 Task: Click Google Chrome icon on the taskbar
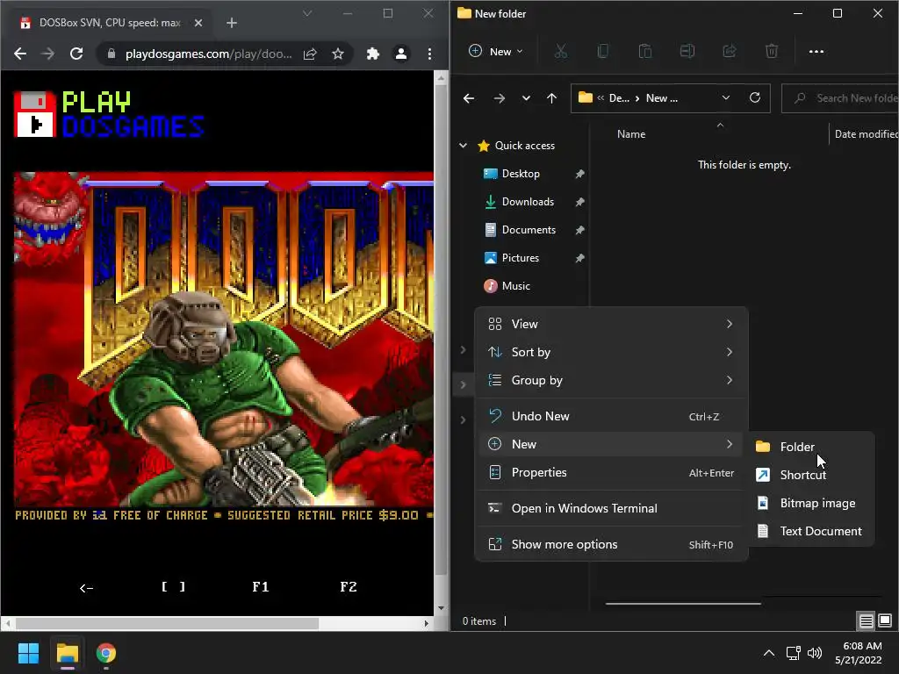(106, 653)
